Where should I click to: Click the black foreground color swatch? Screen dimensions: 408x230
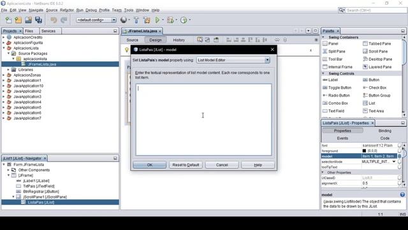[x=364, y=151]
